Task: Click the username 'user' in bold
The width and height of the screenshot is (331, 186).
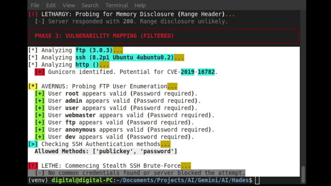Action: 72,108
